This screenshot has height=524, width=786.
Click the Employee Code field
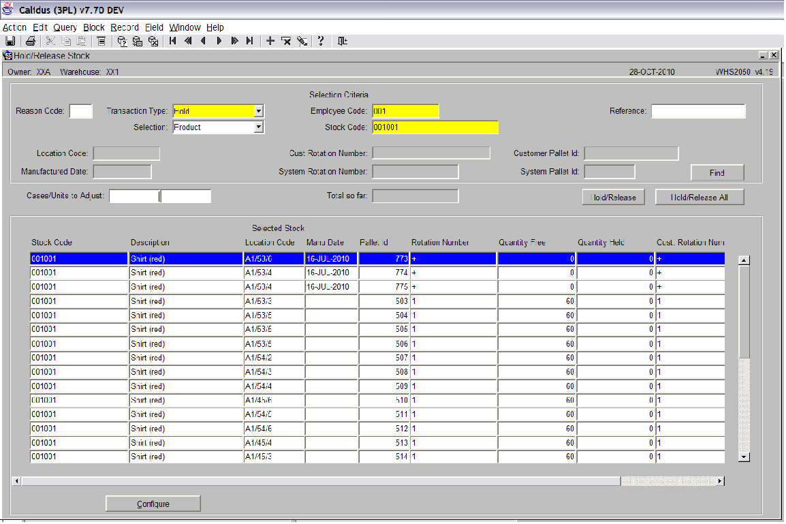(405, 111)
